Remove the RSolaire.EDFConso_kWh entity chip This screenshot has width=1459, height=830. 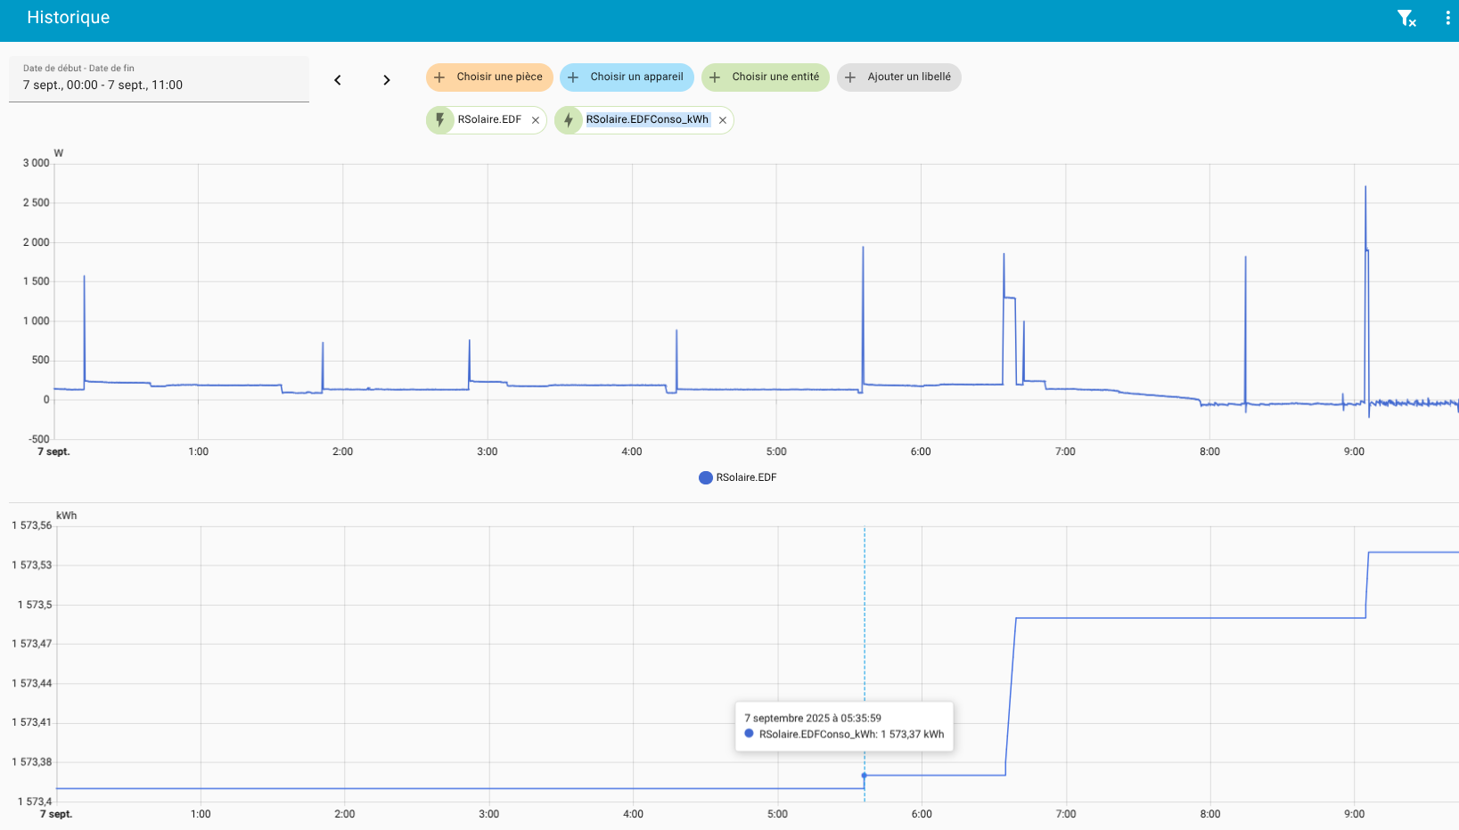point(723,120)
